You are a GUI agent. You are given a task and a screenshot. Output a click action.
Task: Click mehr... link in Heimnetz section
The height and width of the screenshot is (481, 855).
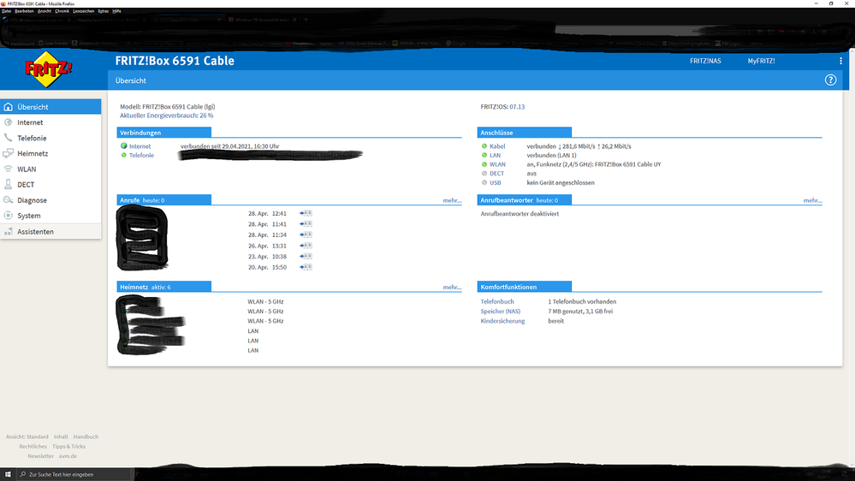(452, 288)
